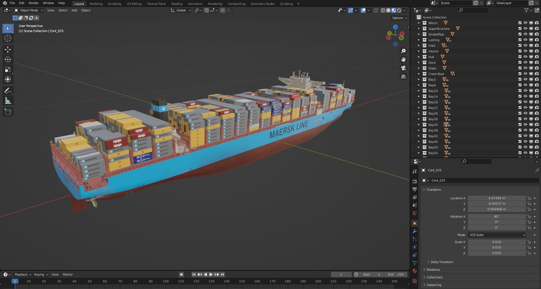The image size is (541, 289).
Task: Select the Rotate tool
Action: [x=8, y=59]
